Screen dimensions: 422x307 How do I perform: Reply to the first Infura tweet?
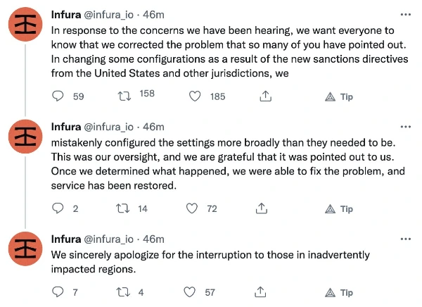pos(59,96)
